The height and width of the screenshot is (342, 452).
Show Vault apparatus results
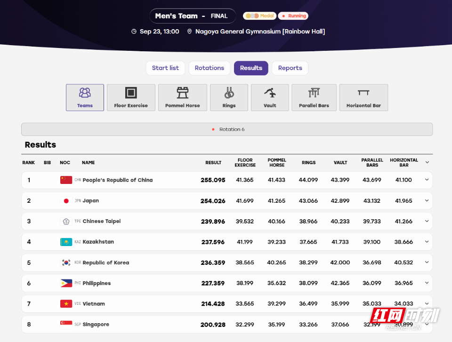pyautogui.click(x=270, y=97)
